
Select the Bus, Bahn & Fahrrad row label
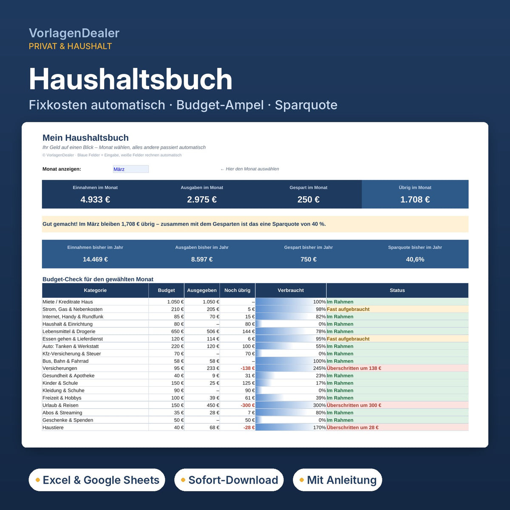[x=65, y=361]
